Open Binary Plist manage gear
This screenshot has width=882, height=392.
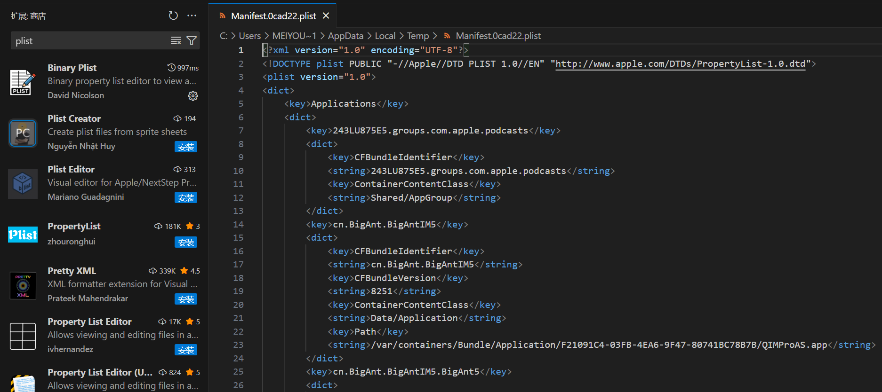tap(193, 96)
